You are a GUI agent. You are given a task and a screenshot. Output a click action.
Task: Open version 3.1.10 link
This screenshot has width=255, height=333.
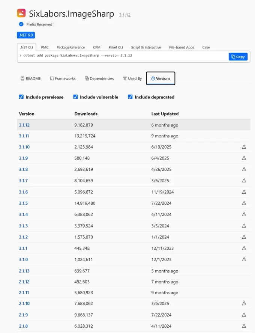24,147
